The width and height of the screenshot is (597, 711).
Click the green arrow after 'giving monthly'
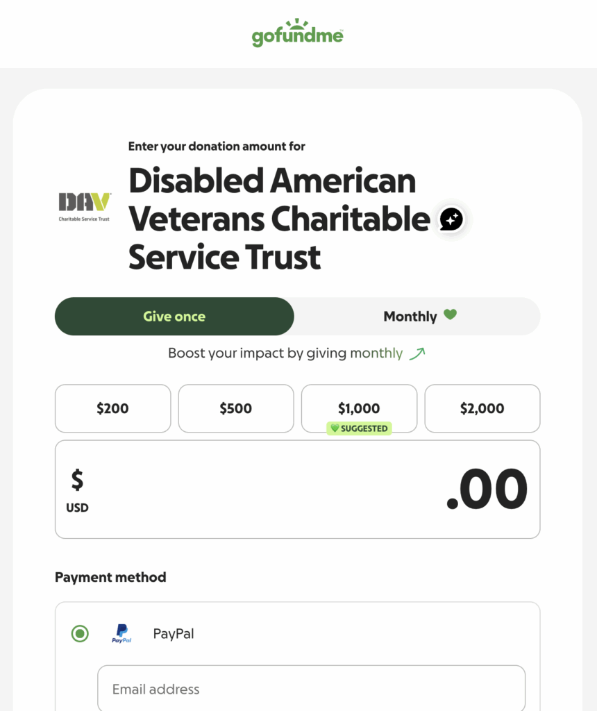[x=417, y=353]
